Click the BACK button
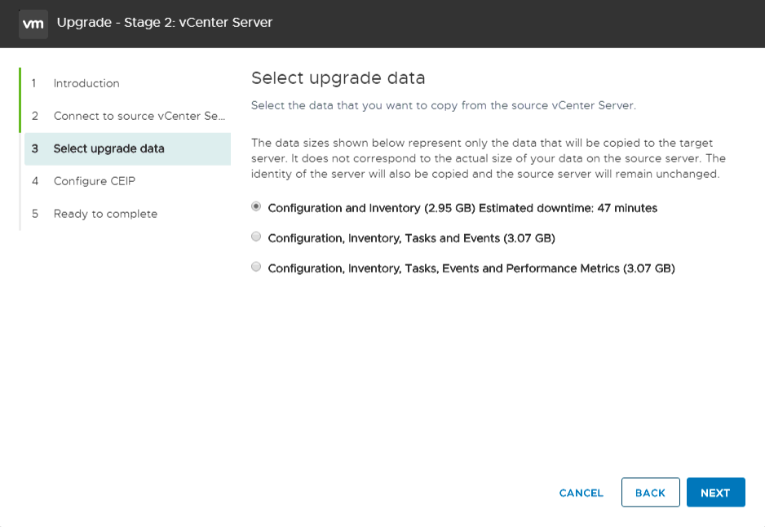 tap(650, 493)
